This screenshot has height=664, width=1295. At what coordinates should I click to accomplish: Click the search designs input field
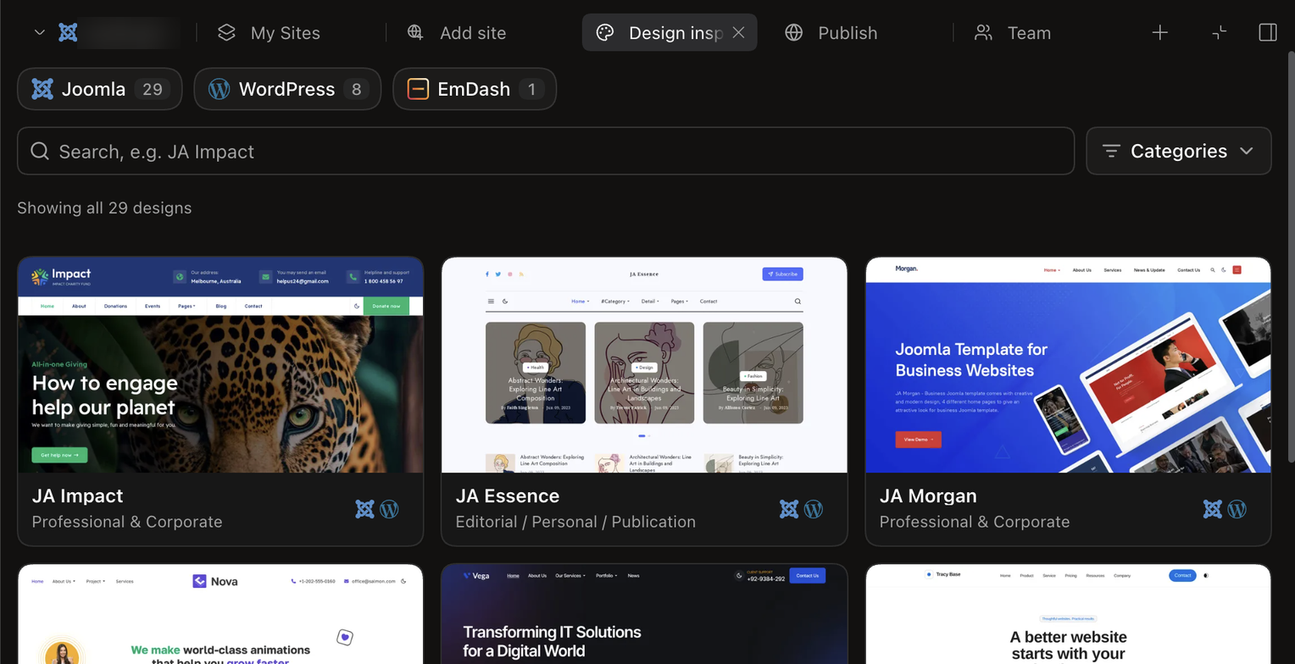point(546,151)
